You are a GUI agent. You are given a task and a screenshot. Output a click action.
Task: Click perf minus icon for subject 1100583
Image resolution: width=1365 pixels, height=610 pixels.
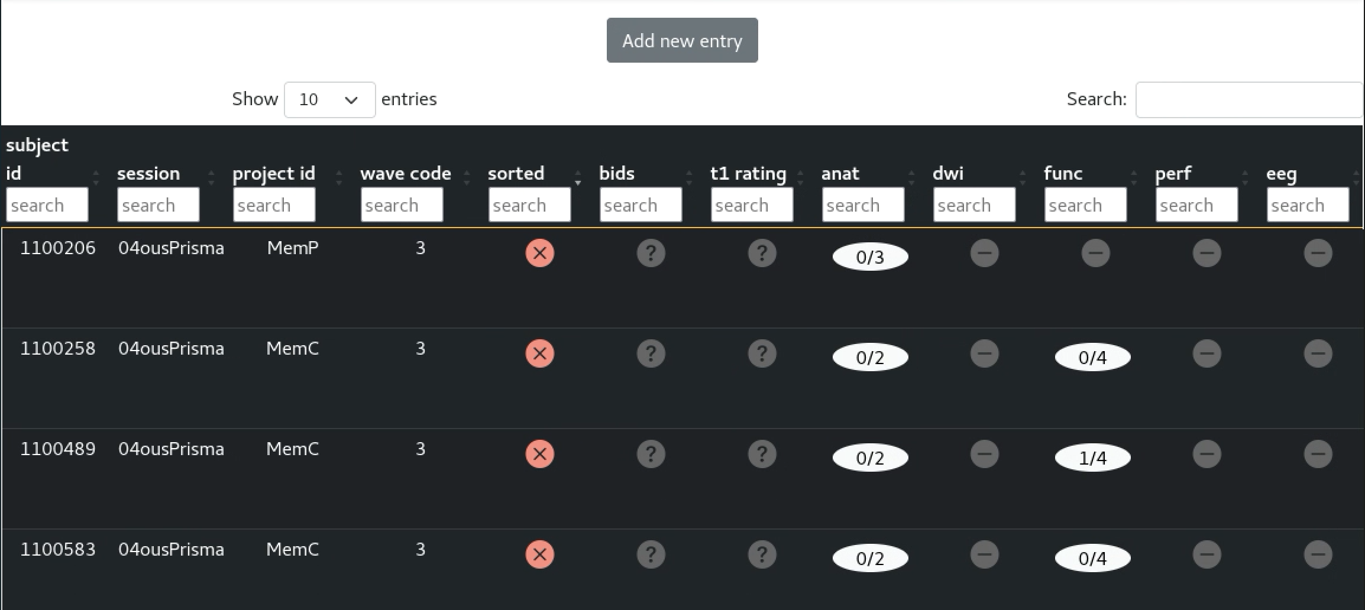click(1206, 555)
